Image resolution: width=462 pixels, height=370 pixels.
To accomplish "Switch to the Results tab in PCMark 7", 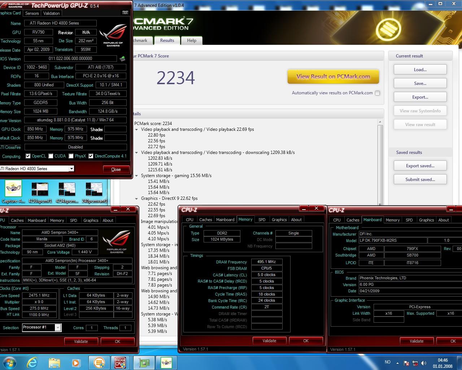I will pos(167,40).
